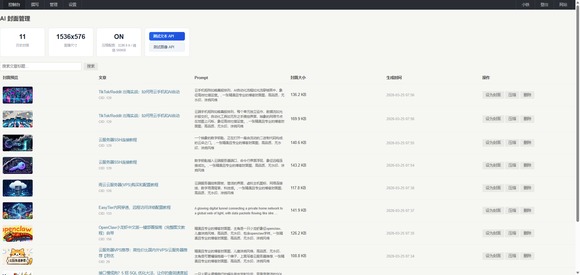
Task: Click the 测试文本 API button
Action: [167, 36]
